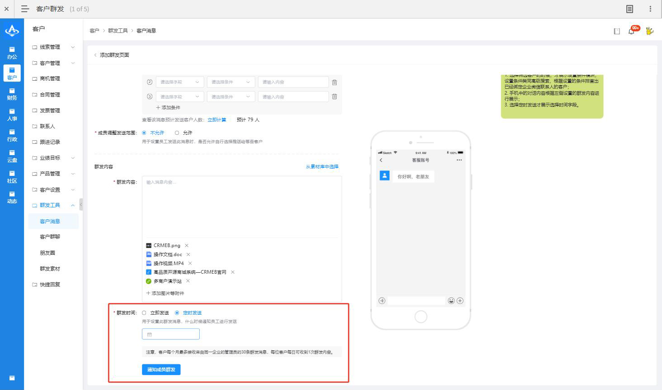Click the 从素材库中选择 link

click(x=322, y=167)
